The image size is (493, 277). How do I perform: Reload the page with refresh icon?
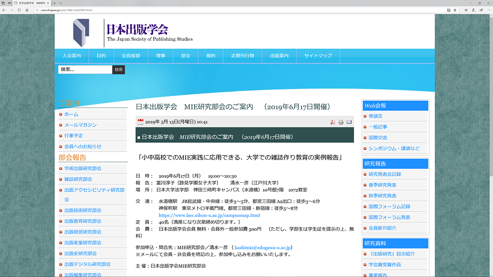coord(19,10)
